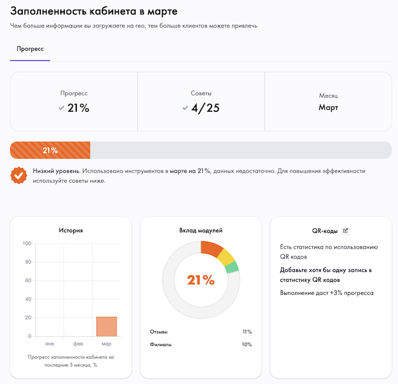Click the orange verified badge icon
Image resolution: width=398 pixels, height=384 pixels.
point(19,175)
